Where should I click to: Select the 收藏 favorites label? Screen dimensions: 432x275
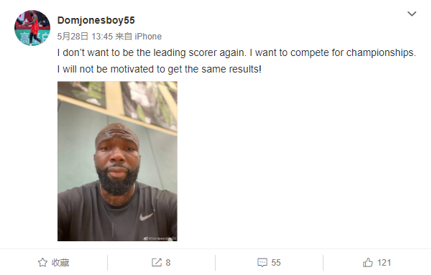[x=60, y=263]
